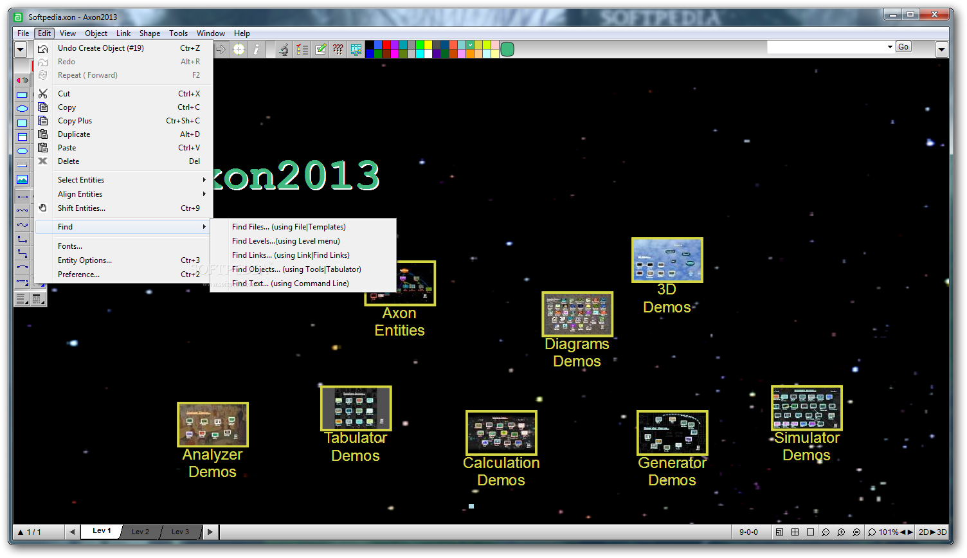
Task: Click the zoom in magnifier in status bar
Action: pyautogui.click(x=841, y=532)
